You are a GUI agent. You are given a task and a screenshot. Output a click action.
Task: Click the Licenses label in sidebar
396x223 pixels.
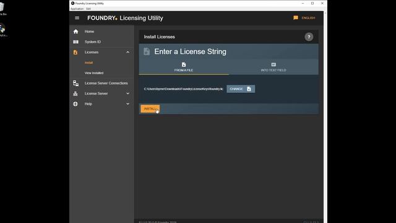(92, 52)
